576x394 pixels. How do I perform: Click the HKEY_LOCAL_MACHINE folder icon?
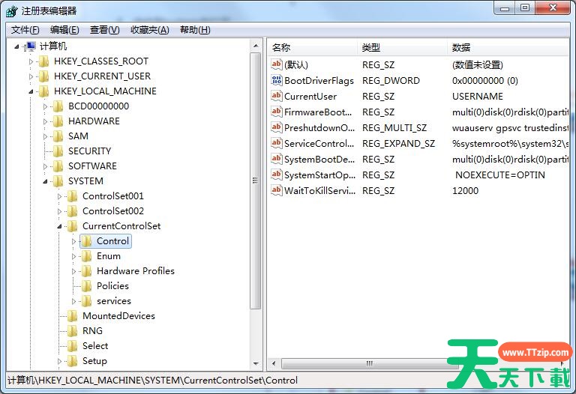[x=43, y=91]
